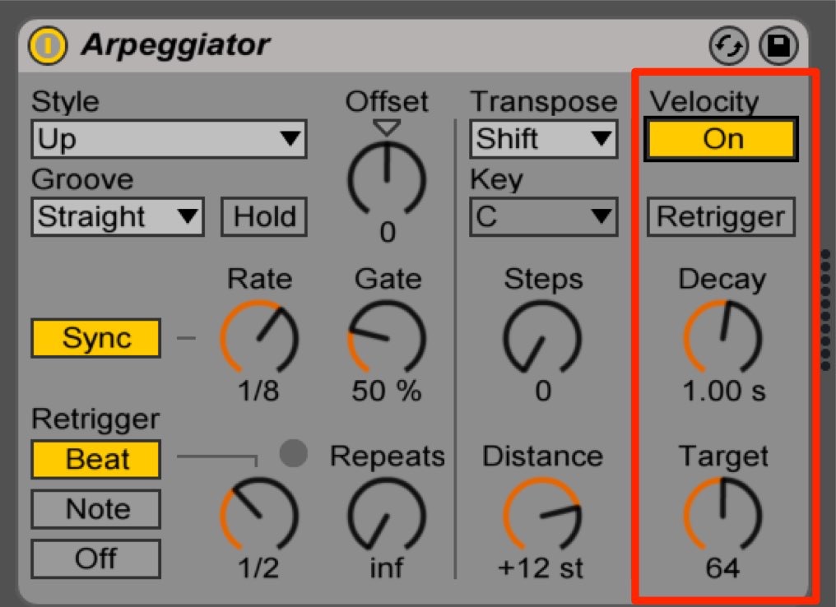Viewport: 836px width, 607px height.
Task: Click the hot-swap presets icon
Action: pos(728,46)
